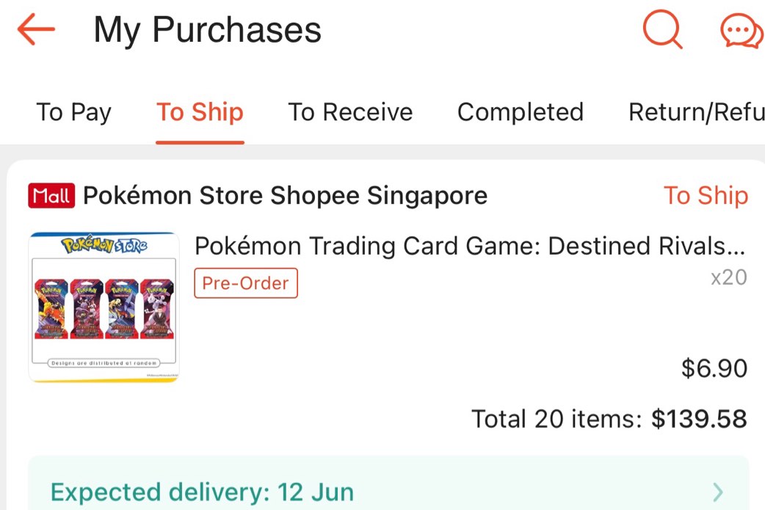Select the currently active To Ship tab

200,112
